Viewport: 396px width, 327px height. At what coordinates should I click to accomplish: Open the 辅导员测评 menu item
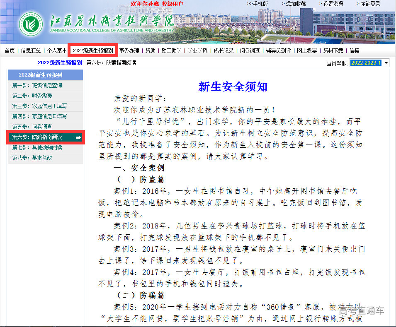click(x=278, y=50)
